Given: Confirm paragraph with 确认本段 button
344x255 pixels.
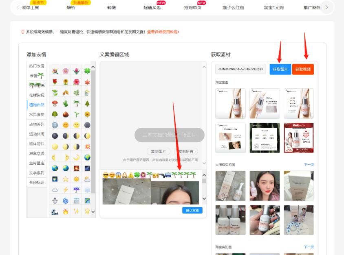Looking at the screenshot, I should (192, 210).
